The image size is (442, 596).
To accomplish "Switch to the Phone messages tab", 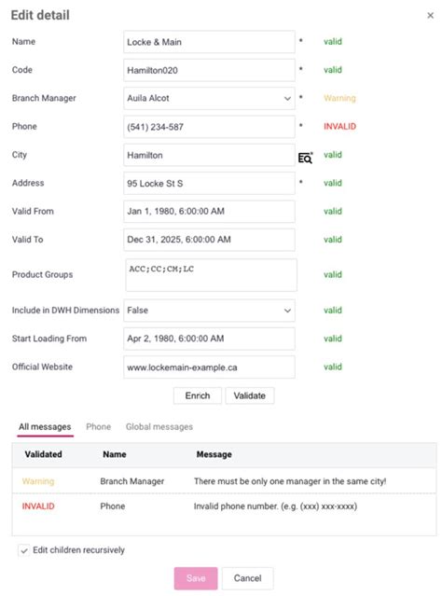I will (x=99, y=427).
